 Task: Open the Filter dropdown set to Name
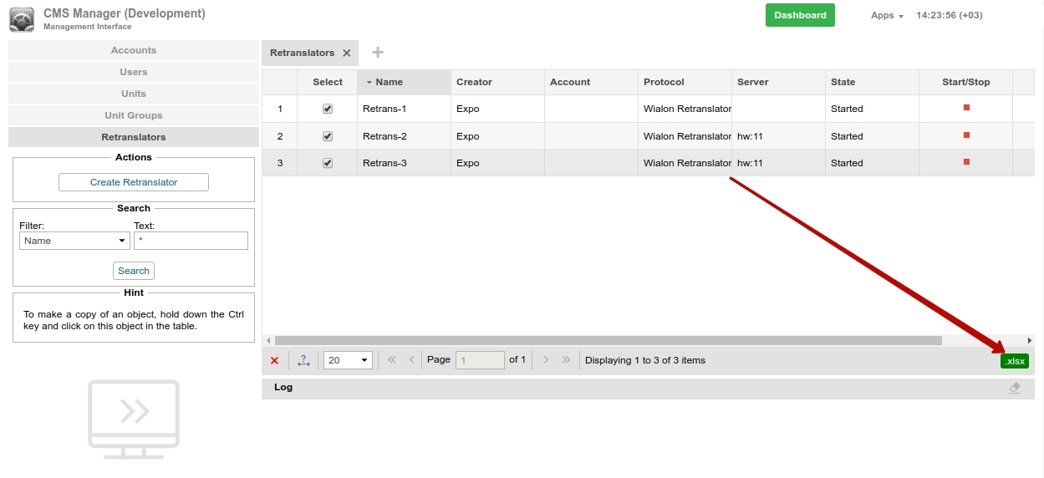74,241
